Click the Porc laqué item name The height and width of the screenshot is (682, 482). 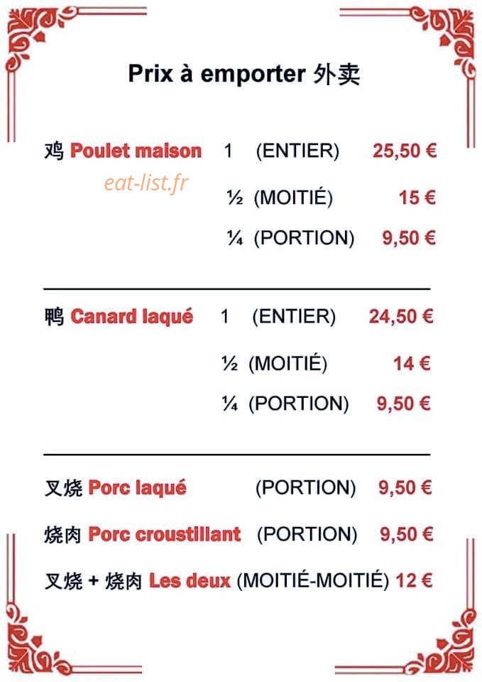(137, 487)
